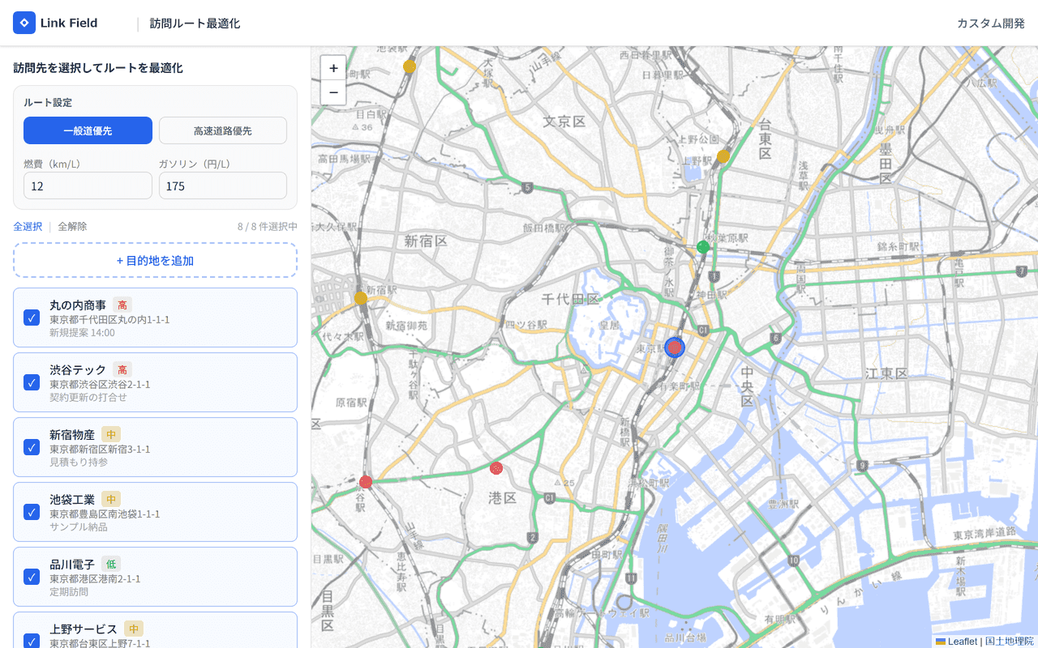
Task: Uncheck the 池袋工業 checkbox
Action: pyautogui.click(x=32, y=512)
